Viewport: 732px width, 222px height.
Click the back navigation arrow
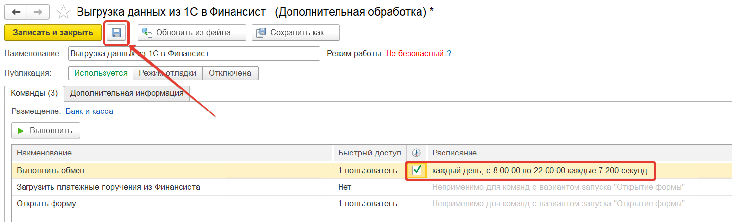[16, 12]
